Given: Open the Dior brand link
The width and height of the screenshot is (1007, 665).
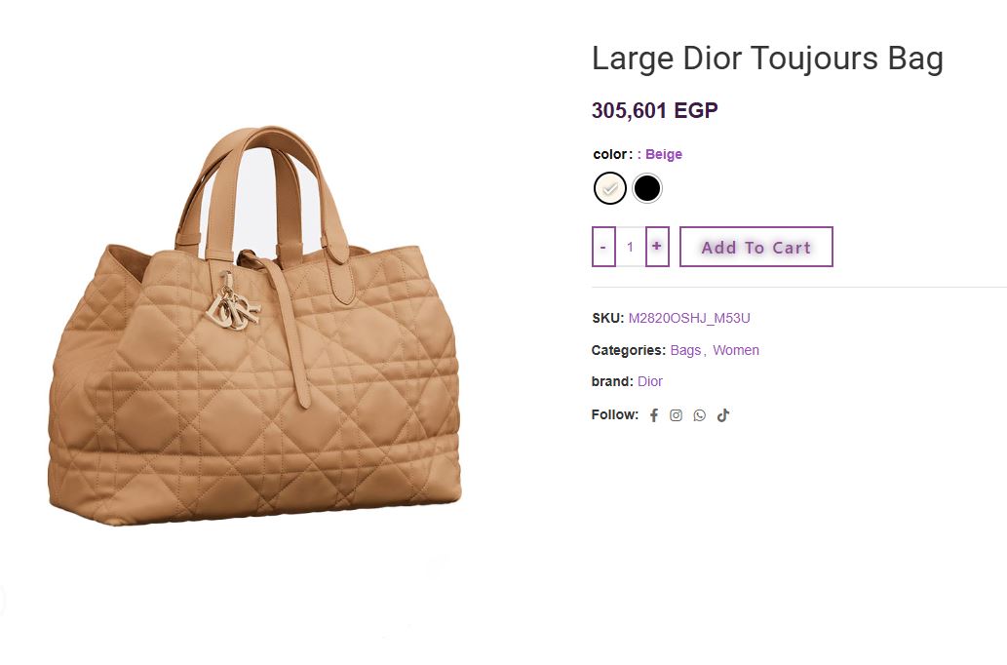Looking at the screenshot, I should click(x=650, y=381).
